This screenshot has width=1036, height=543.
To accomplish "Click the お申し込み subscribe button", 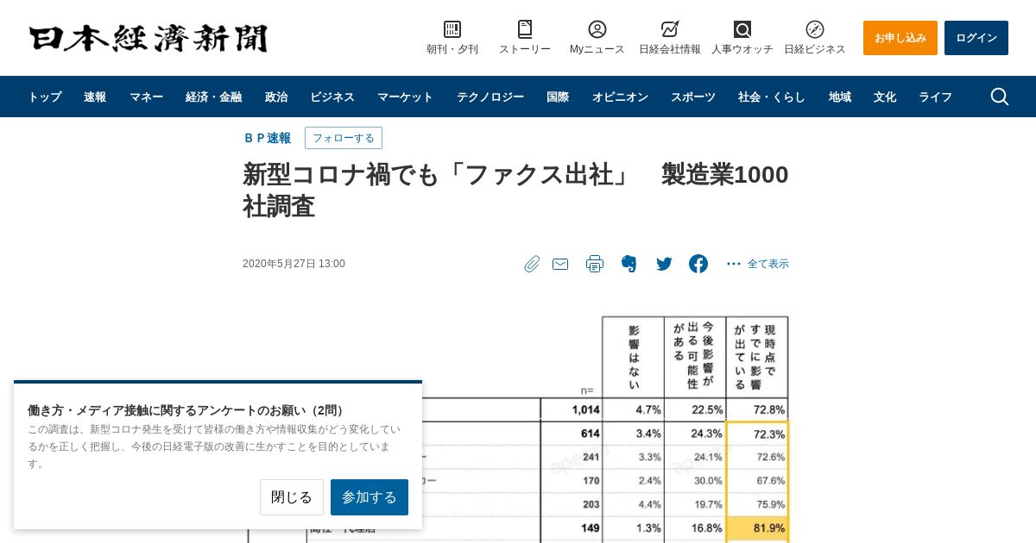I will (900, 38).
